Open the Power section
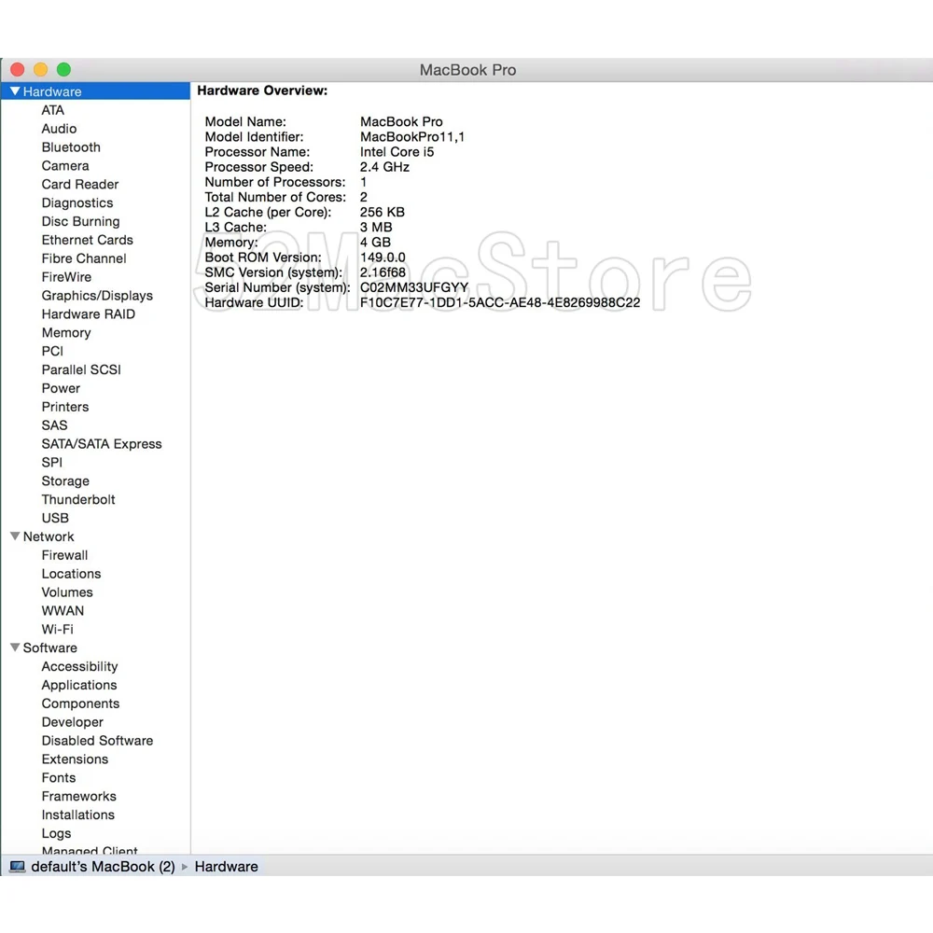Screen dimensions: 933x933 click(61, 388)
